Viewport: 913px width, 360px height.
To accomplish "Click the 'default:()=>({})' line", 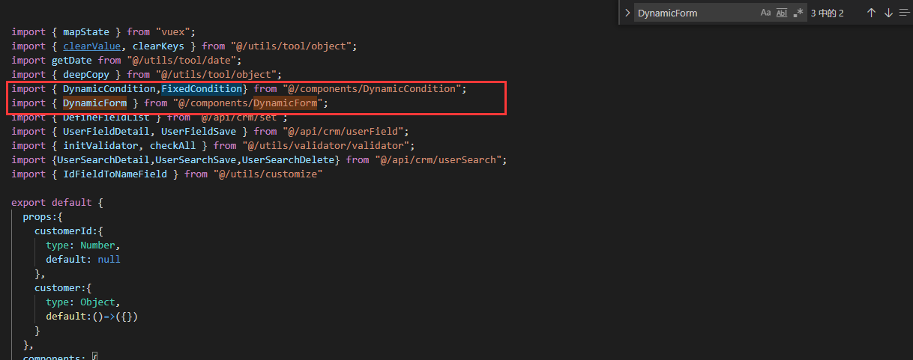I will coord(92,316).
